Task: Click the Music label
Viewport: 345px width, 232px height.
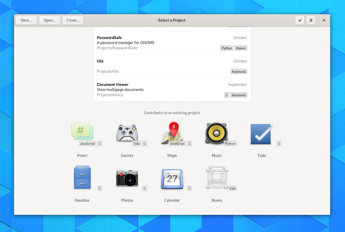Action: (x=217, y=156)
